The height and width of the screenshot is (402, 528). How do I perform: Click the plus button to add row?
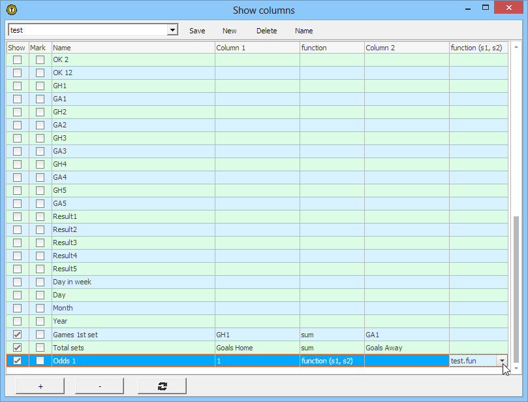click(40, 386)
